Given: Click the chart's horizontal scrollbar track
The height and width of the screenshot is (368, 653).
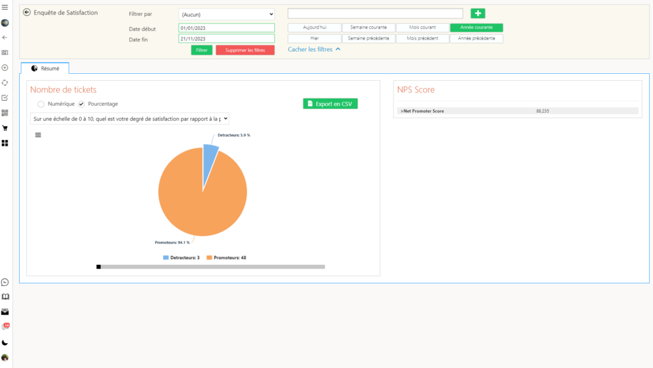Looking at the screenshot, I should pos(210,267).
